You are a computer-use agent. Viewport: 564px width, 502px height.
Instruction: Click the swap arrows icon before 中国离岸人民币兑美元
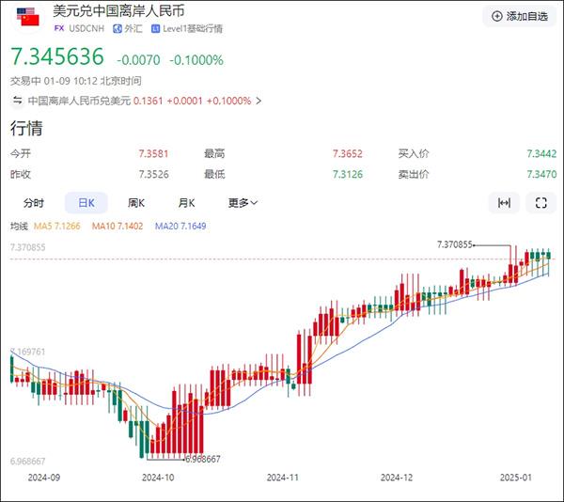point(17,101)
